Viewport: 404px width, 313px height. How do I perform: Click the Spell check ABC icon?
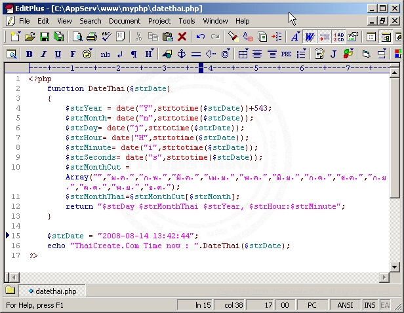(x=106, y=37)
